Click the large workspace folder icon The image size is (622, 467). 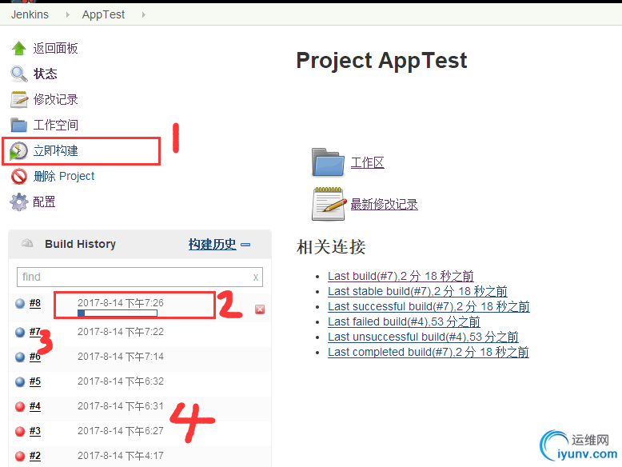[328, 162]
